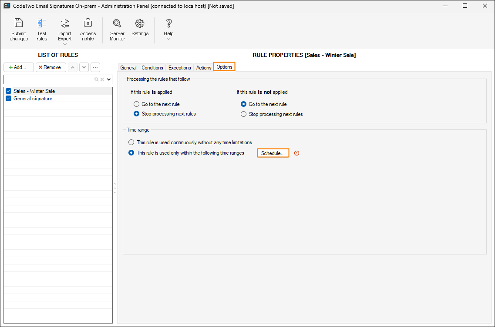The width and height of the screenshot is (495, 327).
Task: Click the search magnifier in rules filter
Action: pos(97,79)
